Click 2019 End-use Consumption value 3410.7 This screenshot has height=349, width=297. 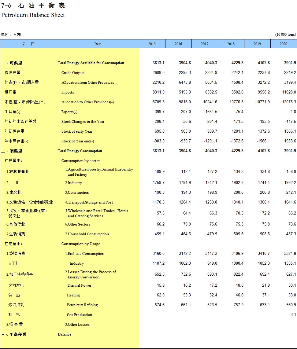coord(264,254)
